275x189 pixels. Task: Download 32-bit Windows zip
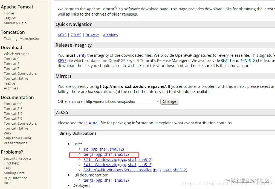[100, 160]
